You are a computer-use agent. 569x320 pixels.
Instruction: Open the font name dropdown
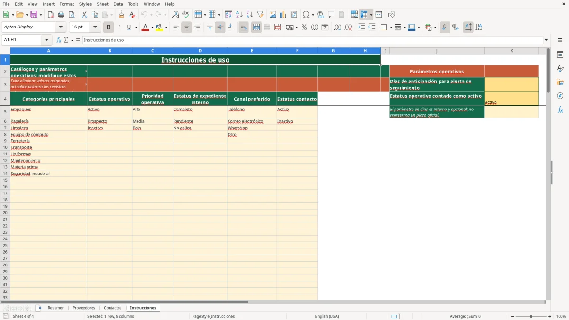(x=61, y=27)
